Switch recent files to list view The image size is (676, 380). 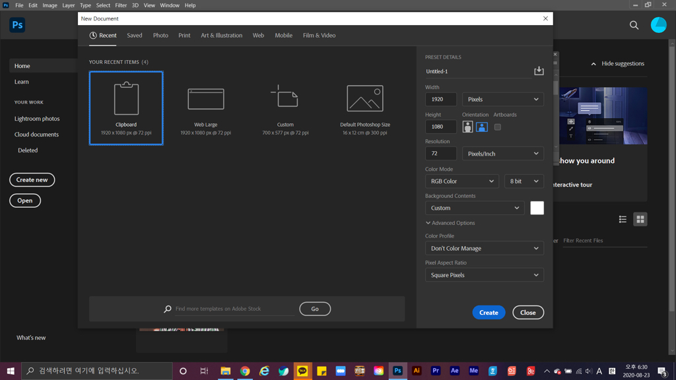(623, 219)
